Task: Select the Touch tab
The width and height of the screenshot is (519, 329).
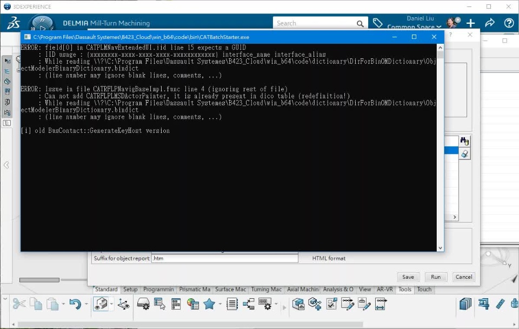Action: [x=424, y=290]
